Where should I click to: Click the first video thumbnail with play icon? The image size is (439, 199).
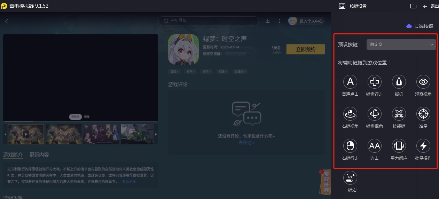click(x=26, y=134)
